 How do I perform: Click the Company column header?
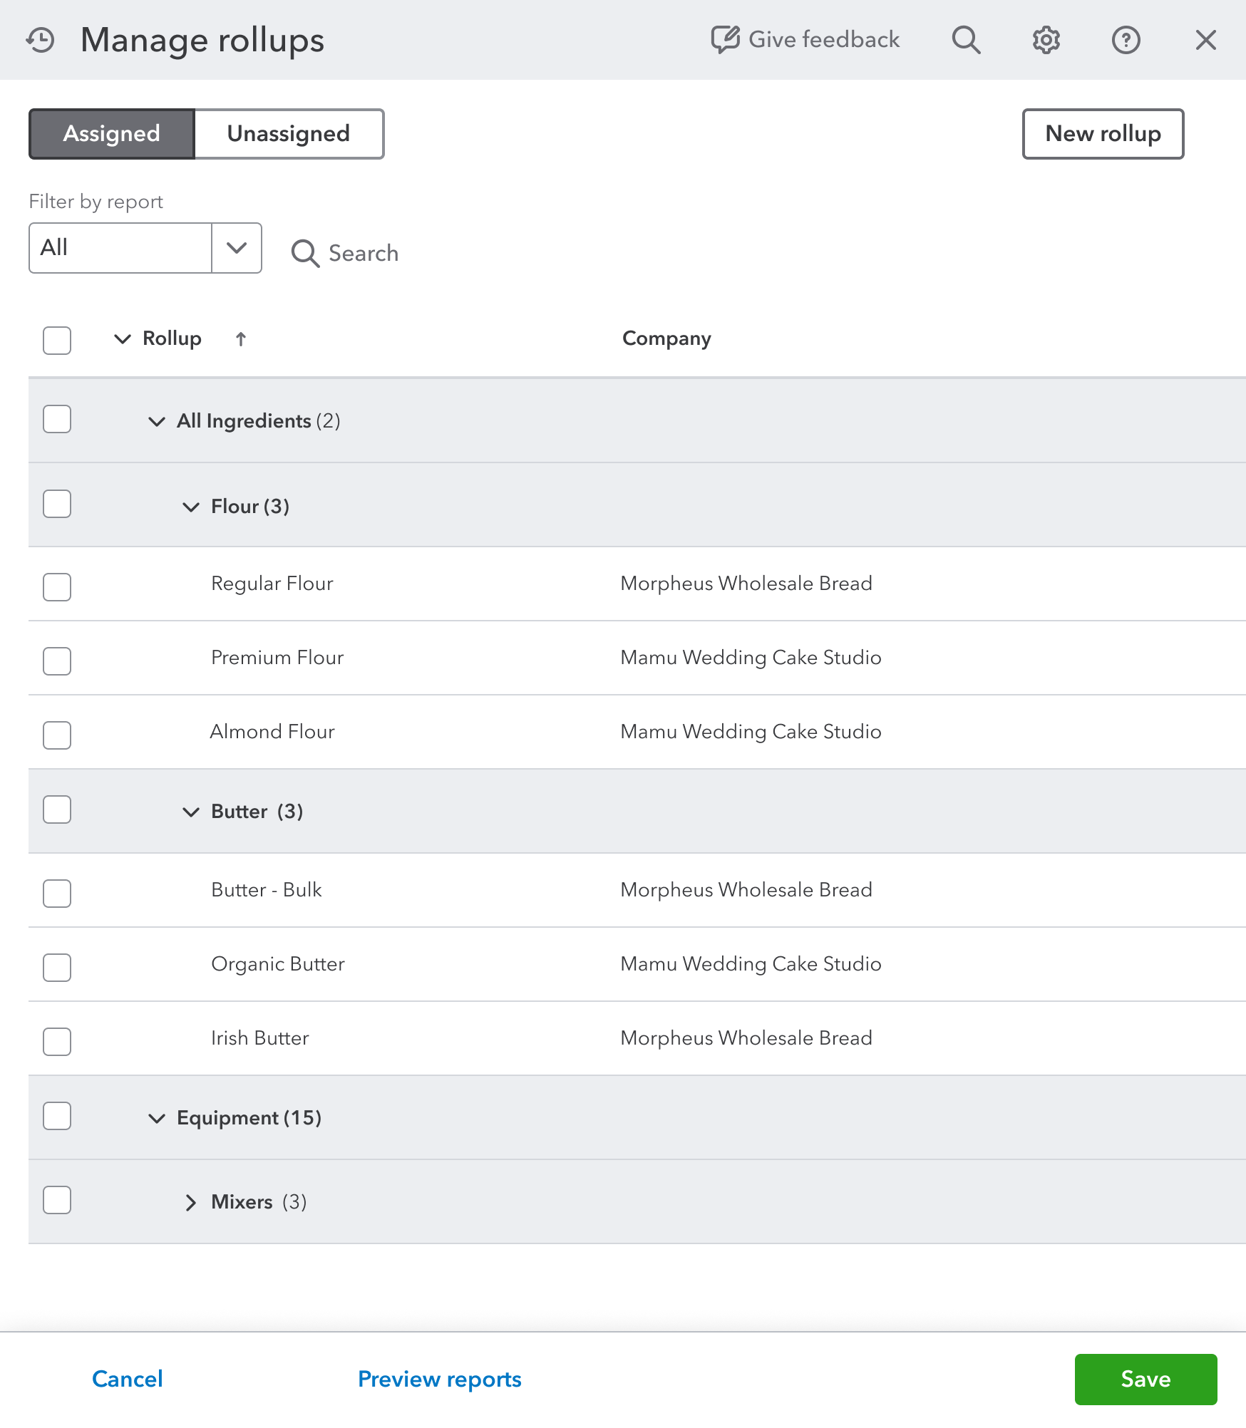[x=666, y=338]
